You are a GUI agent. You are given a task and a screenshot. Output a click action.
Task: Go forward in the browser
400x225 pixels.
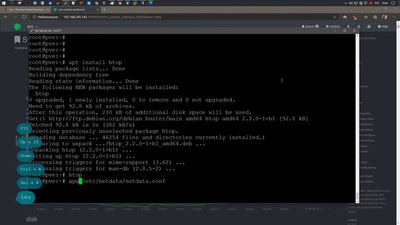click(15, 17)
